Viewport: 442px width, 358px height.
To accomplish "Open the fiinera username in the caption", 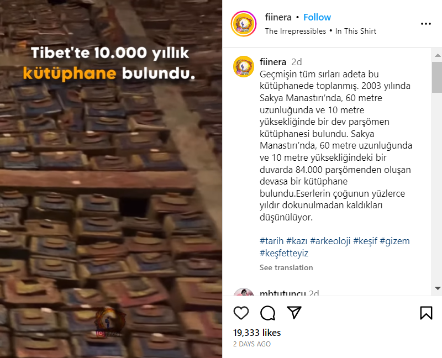I will coord(273,62).
